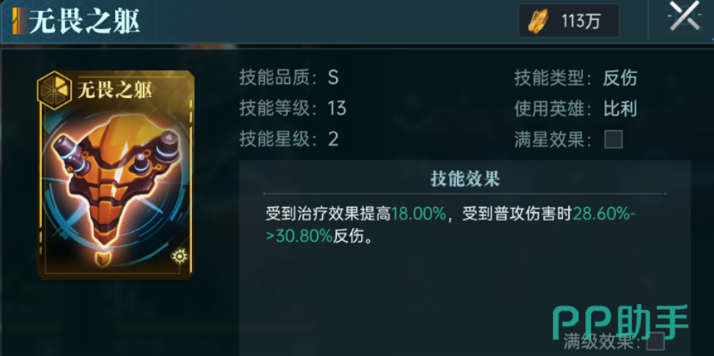This screenshot has height=356, width=714.
Task: Click the hexagon badge on skill card
Action: 53,90
